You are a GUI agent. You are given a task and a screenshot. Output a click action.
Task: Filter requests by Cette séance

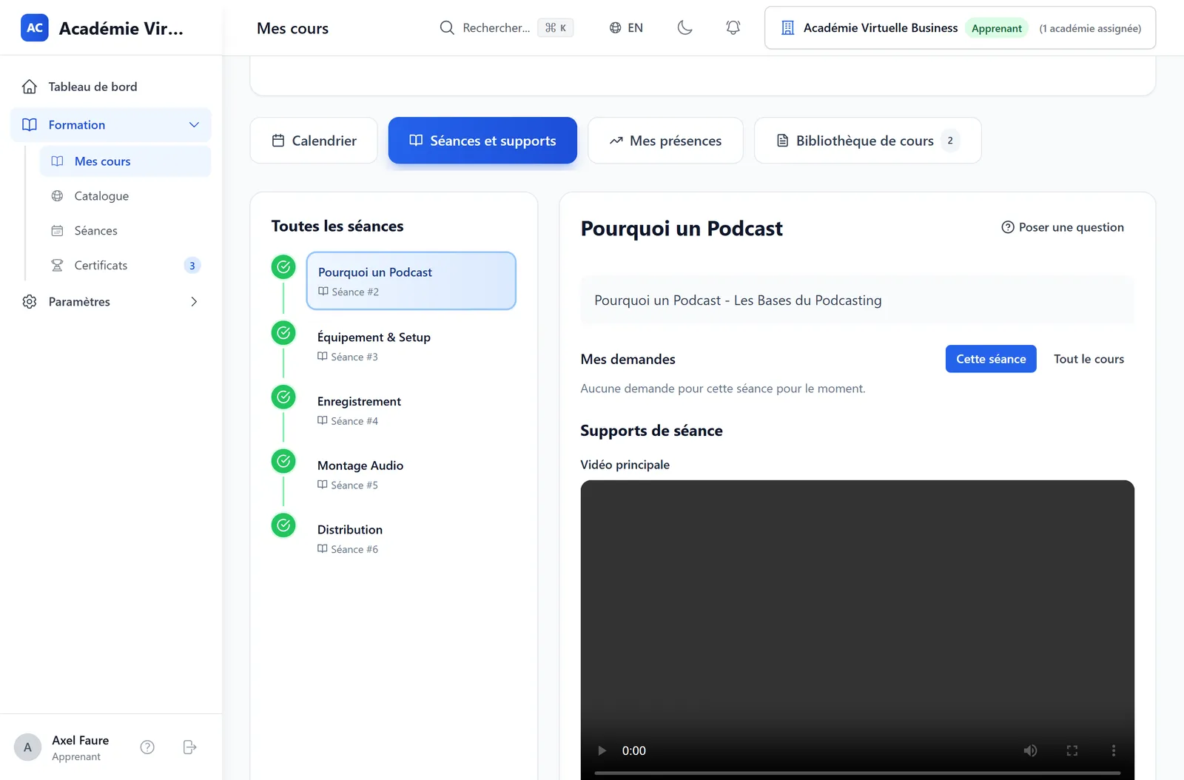pyautogui.click(x=991, y=359)
